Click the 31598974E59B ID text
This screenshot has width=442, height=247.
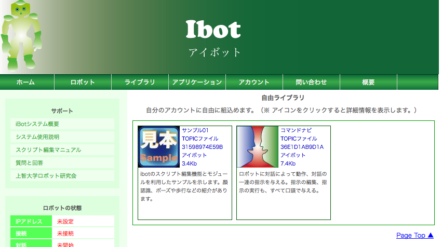pyautogui.click(x=203, y=147)
